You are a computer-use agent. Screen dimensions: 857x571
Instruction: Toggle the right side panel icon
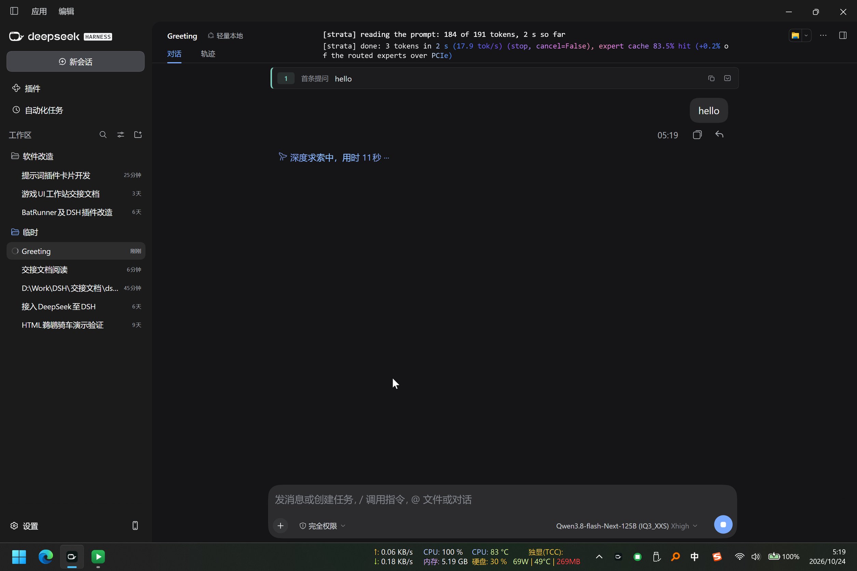(x=843, y=35)
